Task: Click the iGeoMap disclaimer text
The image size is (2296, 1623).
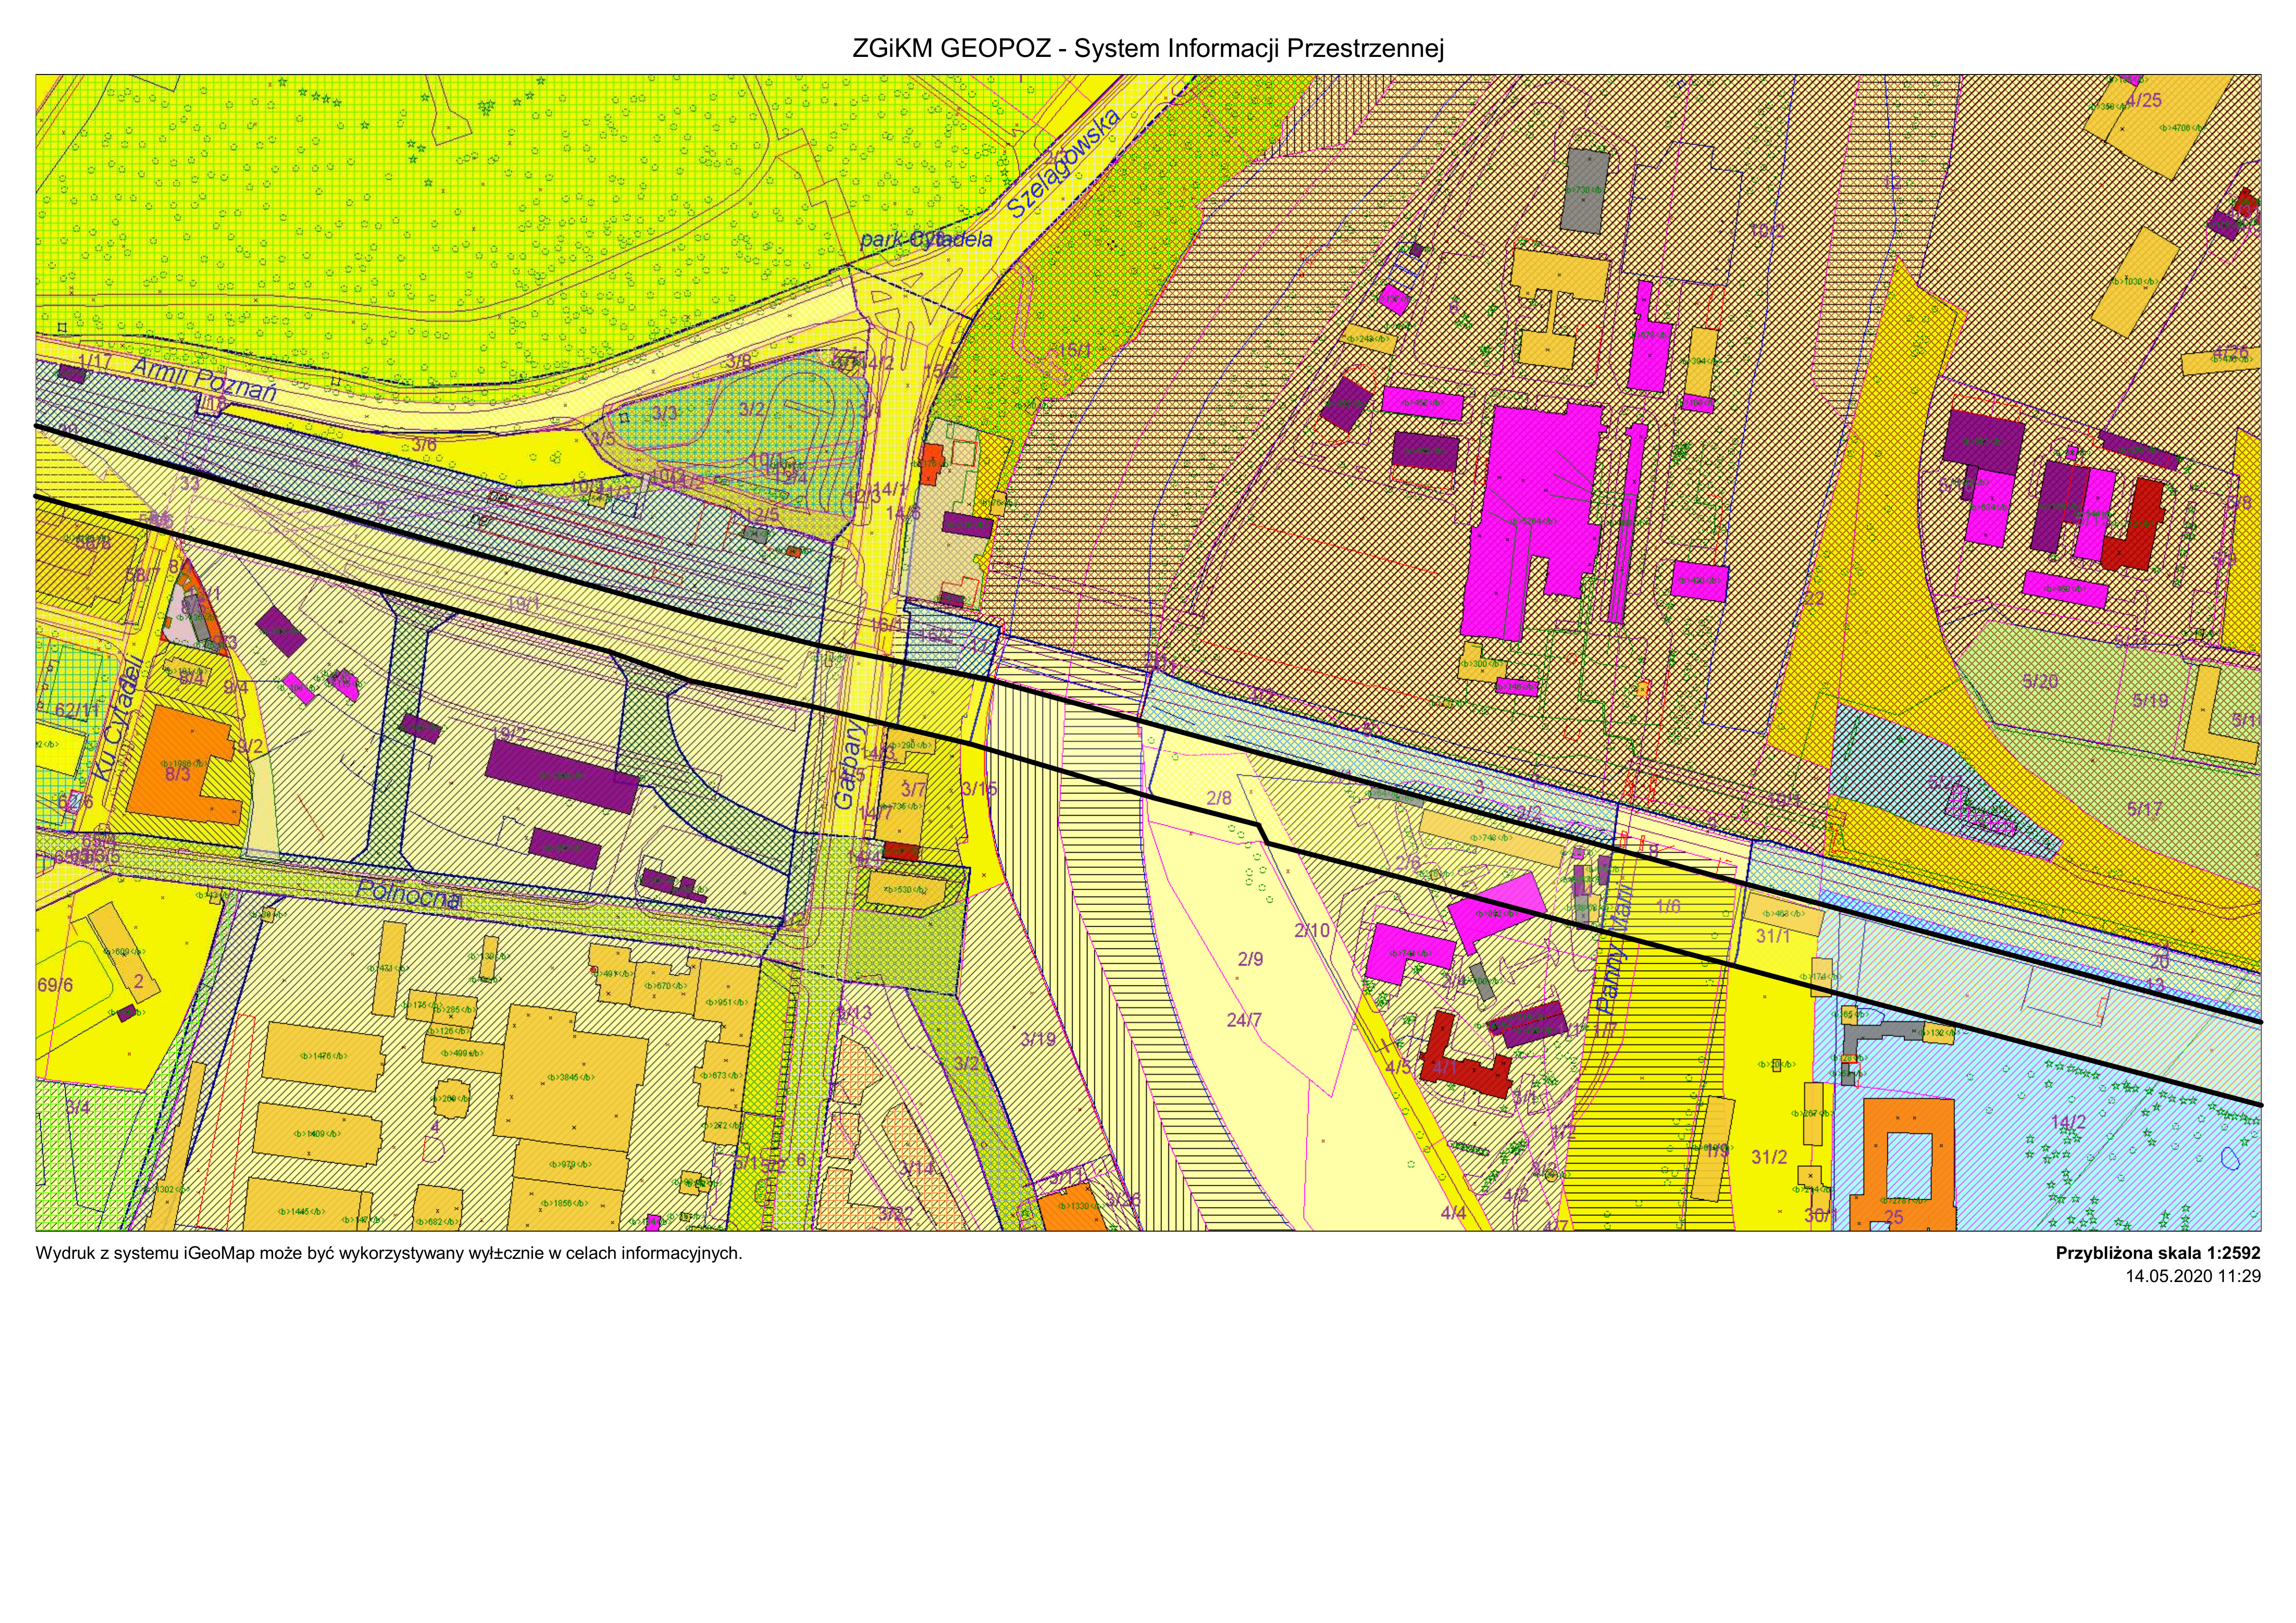Action: coord(389,1253)
